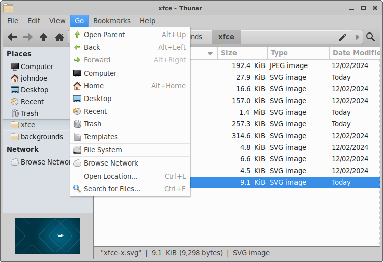Click the toolbar Up arrow for parent folder
Screen dimensions: 383x262
pyautogui.click(x=43, y=37)
